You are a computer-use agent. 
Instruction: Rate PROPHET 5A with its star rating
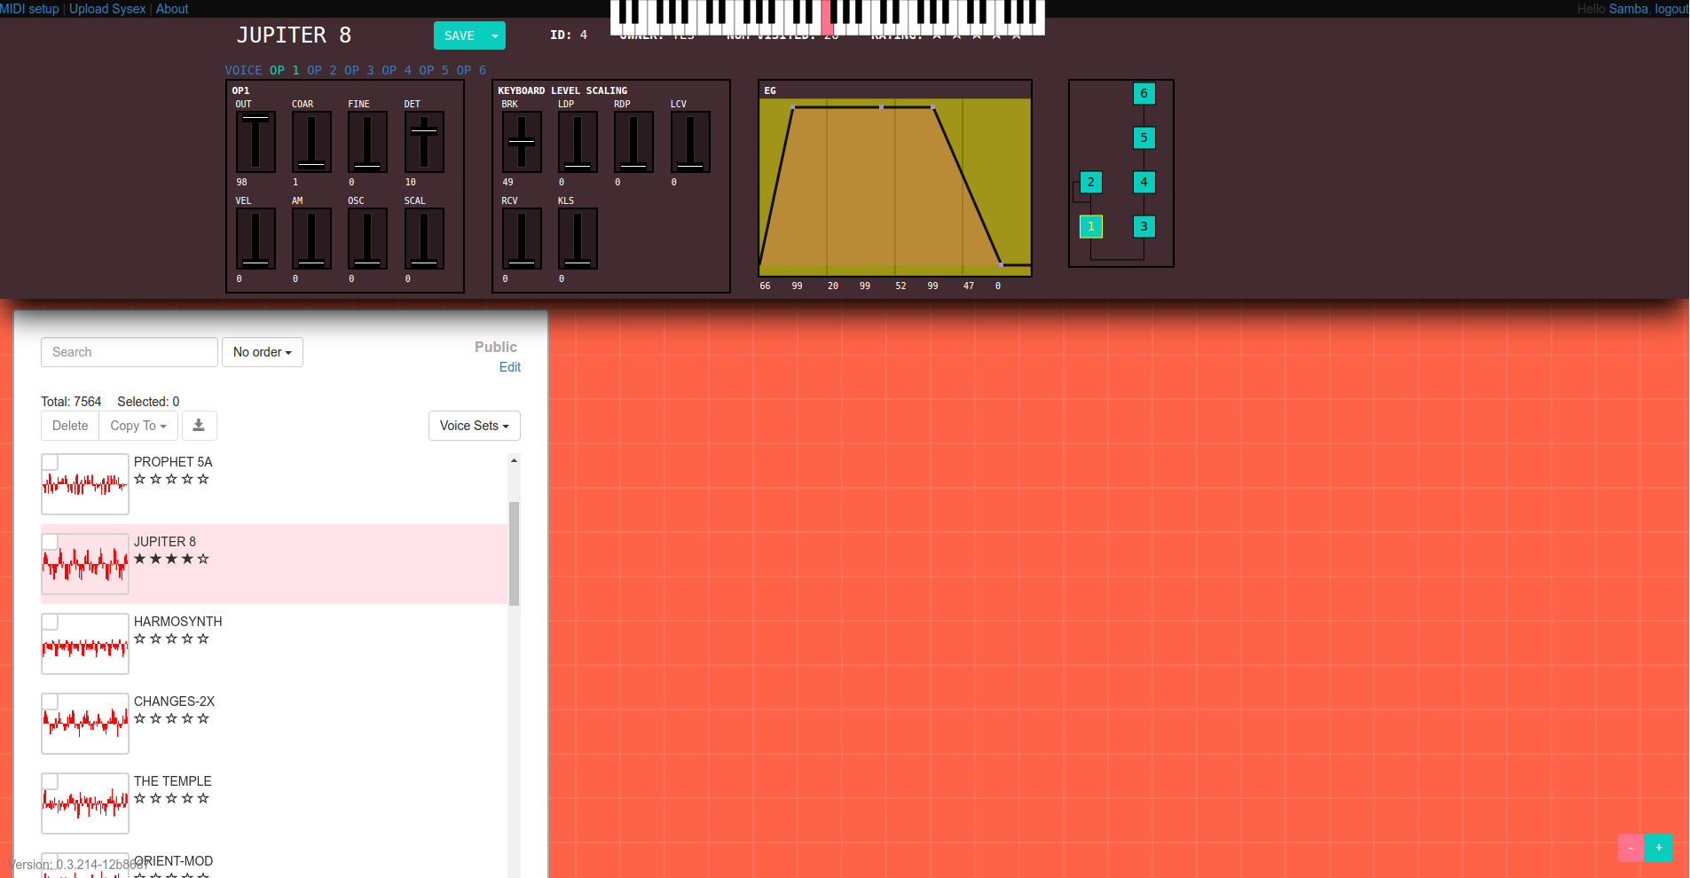[171, 479]
